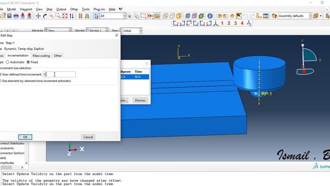Click the selection arrow tool icon
This screenshot has height=186, width=330.
pos(96,16)
